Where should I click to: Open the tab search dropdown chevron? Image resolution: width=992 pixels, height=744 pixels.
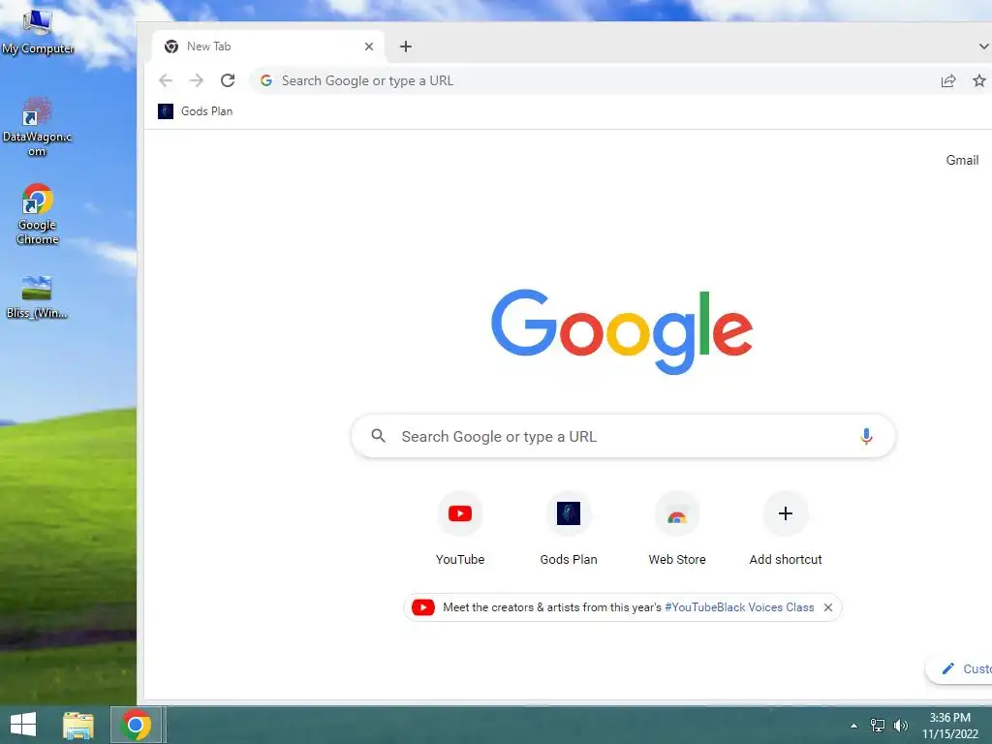[983, 46]
